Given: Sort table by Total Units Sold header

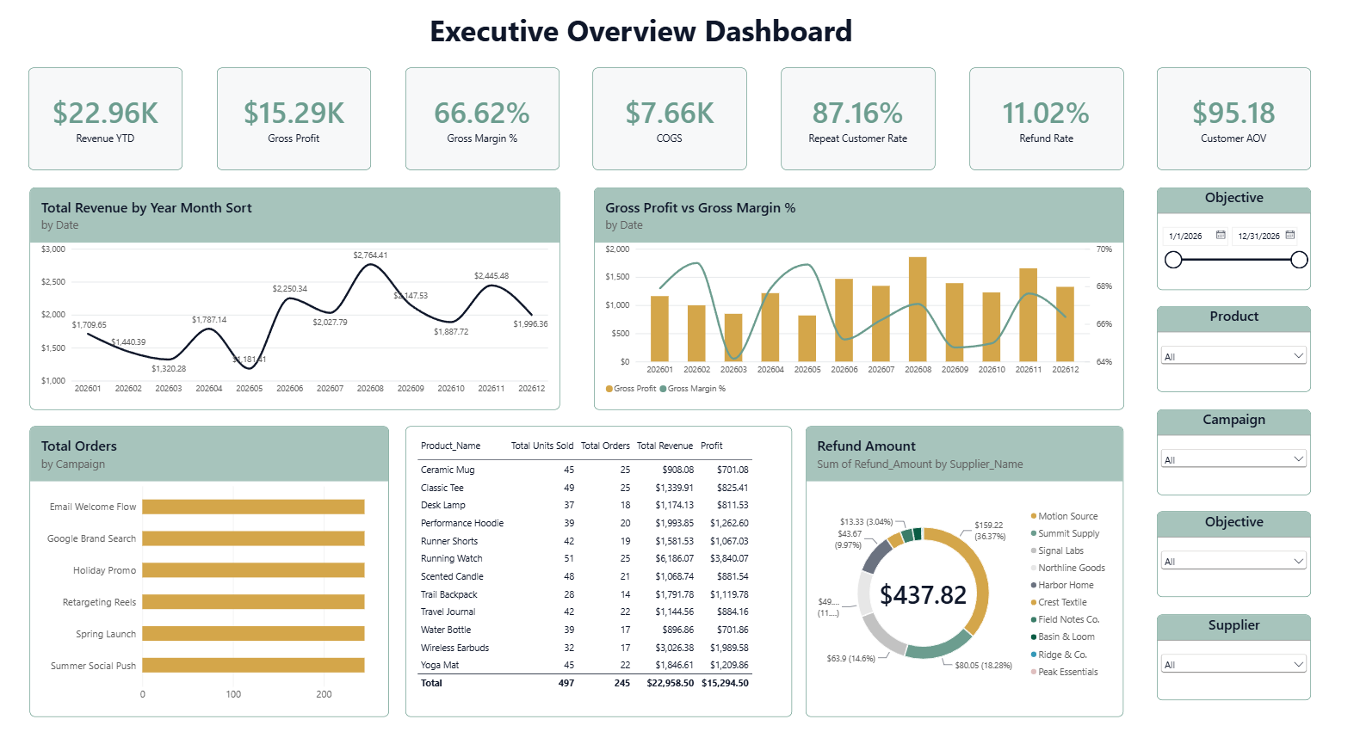Looking at the screenshot, I should [x=542, y=446].
